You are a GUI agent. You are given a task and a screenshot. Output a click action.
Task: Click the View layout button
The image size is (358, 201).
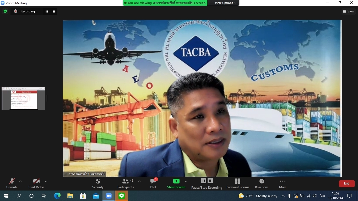coord(349,11)
